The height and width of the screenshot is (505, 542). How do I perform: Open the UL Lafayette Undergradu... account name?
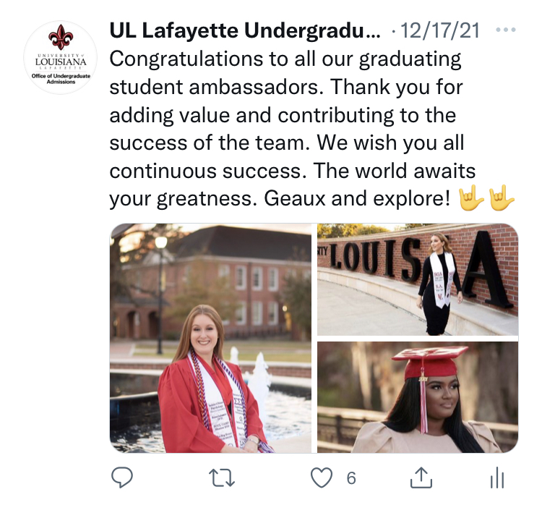(x=245, y=30)
